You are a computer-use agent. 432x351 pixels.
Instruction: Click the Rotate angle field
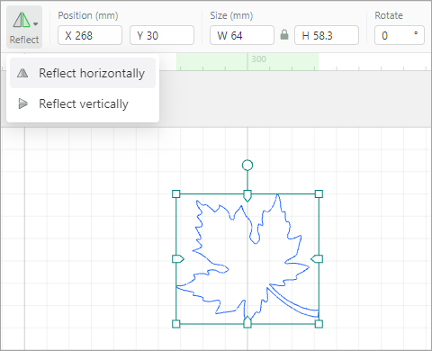pos(400,35)
